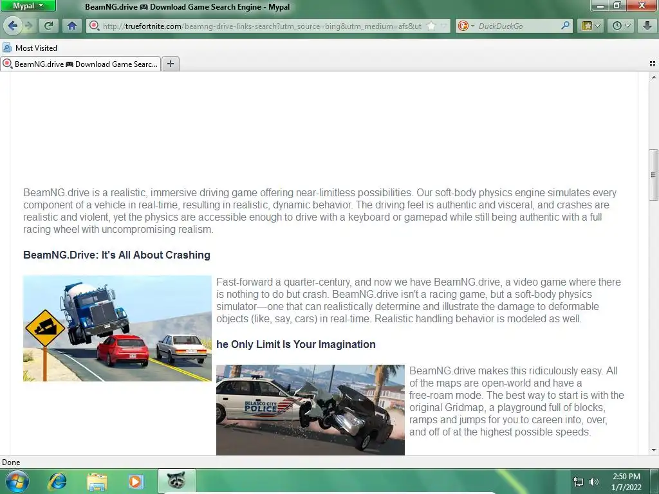659x494 pixels.
Task: Open Windows Explorer from the taskbar
Action: (x=97, y=481)
